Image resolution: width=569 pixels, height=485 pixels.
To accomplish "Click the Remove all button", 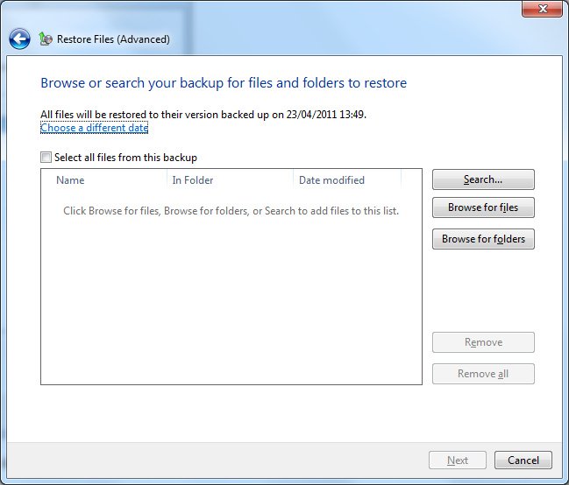I will 483,374.
